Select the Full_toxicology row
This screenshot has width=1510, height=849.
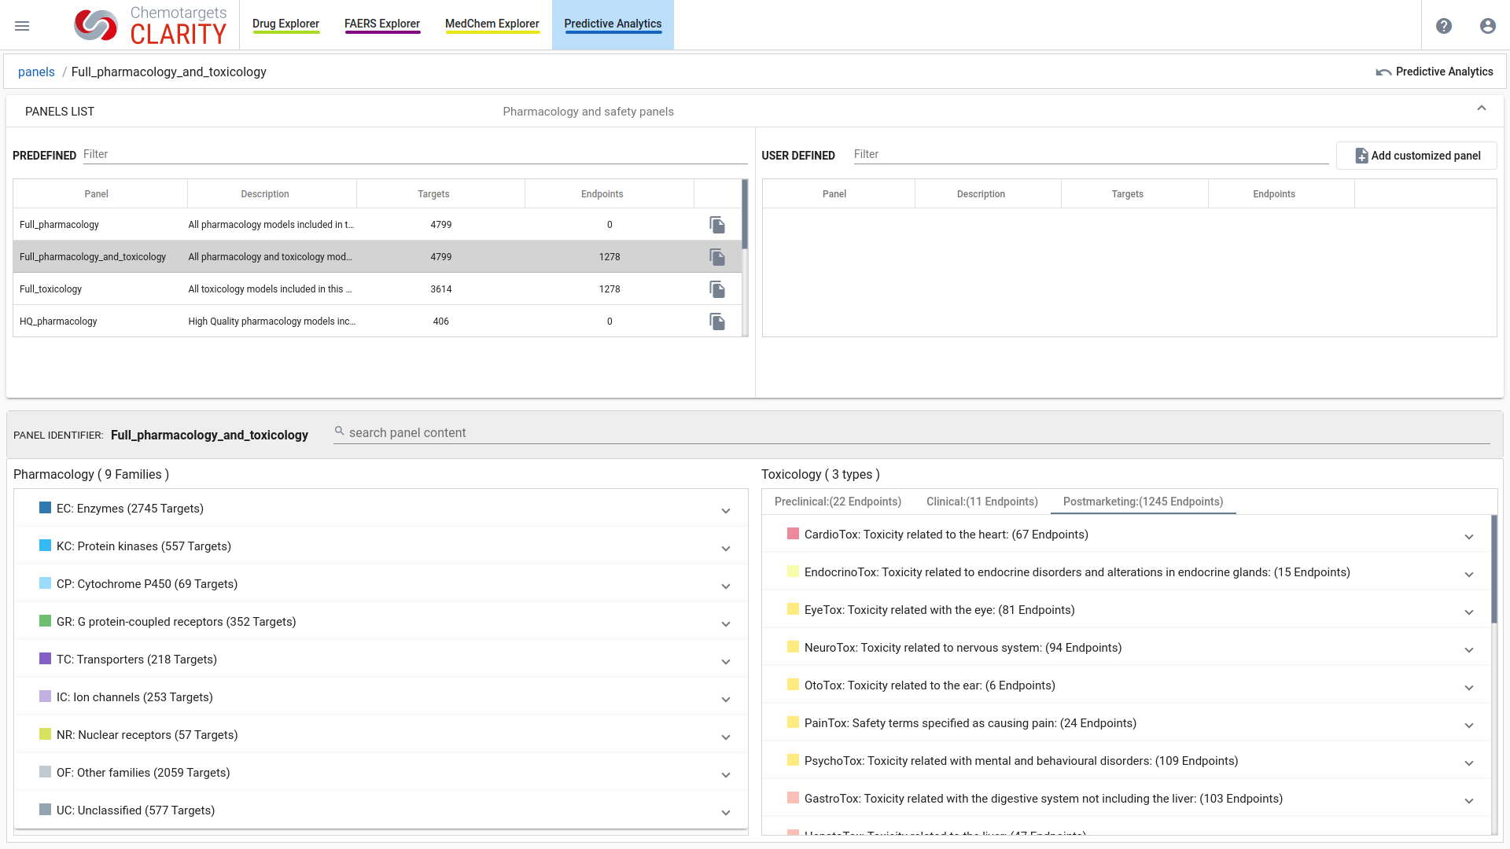[377, 289]
